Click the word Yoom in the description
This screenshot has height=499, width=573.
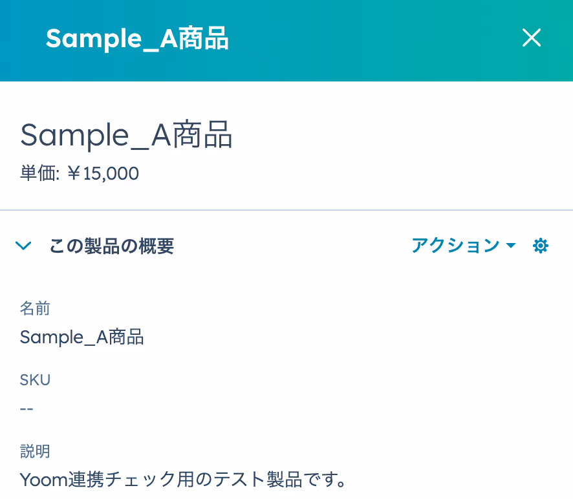point(44,480)
